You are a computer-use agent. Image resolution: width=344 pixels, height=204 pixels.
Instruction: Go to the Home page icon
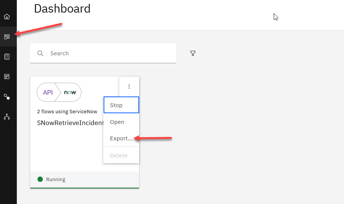click(7, 17)
